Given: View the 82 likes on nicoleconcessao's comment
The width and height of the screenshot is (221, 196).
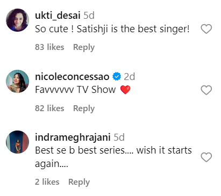Looking at the screenshot, I should pos(49,108).
